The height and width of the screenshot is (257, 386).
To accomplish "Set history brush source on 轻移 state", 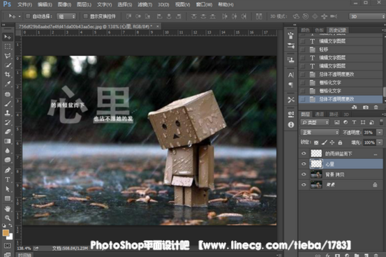I will click(x=303, y=50).
